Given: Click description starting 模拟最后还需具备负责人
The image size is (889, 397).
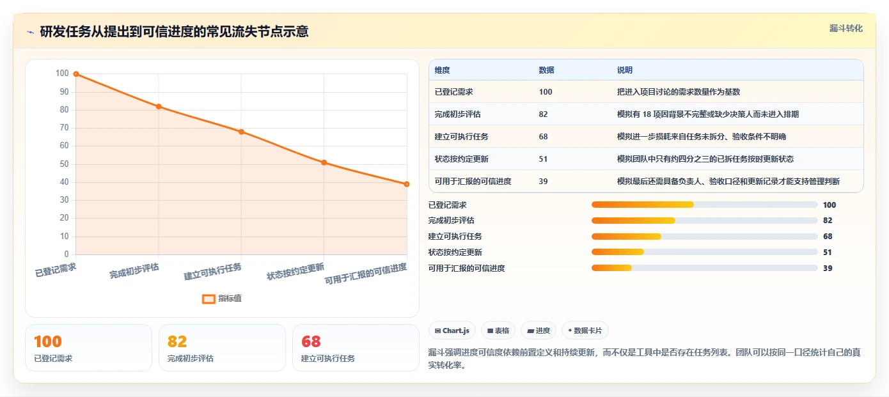Looking at the screenshot, I should pos(728,182).
